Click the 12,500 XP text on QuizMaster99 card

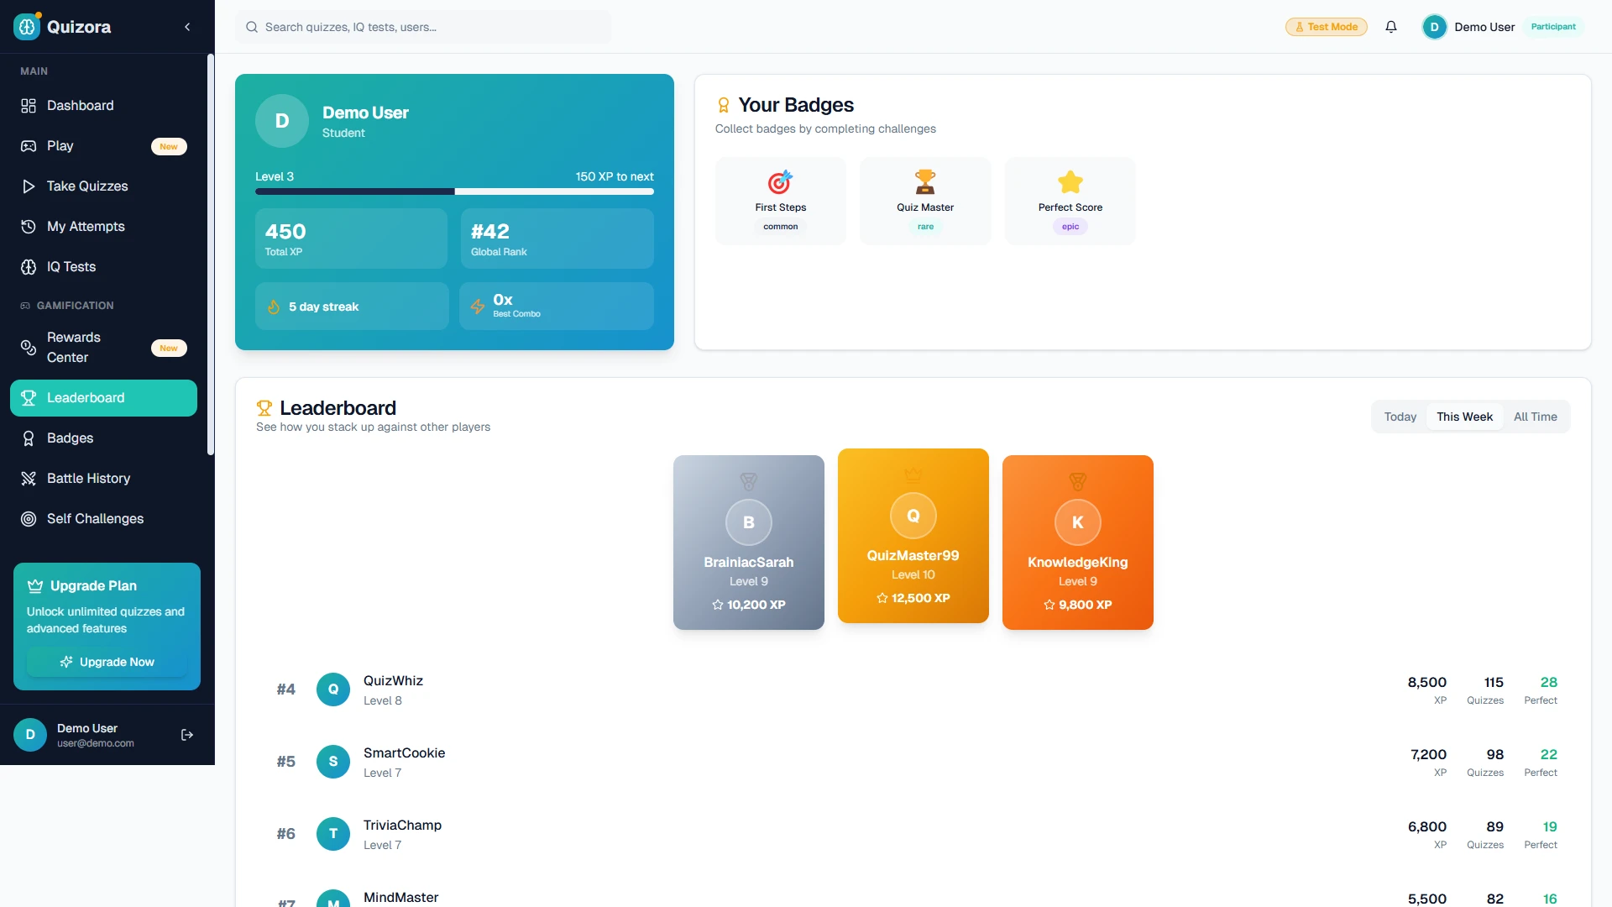[920, 598]
